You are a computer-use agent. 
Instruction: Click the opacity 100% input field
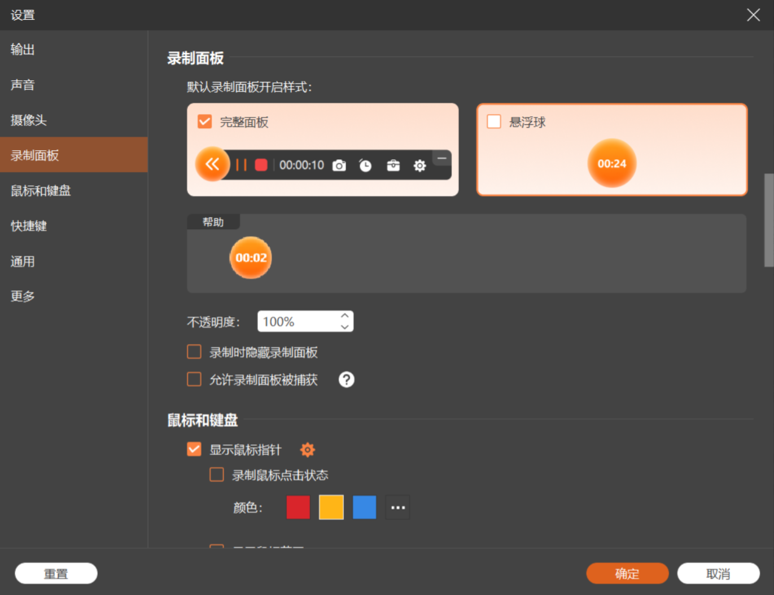[x=305, y=321]
